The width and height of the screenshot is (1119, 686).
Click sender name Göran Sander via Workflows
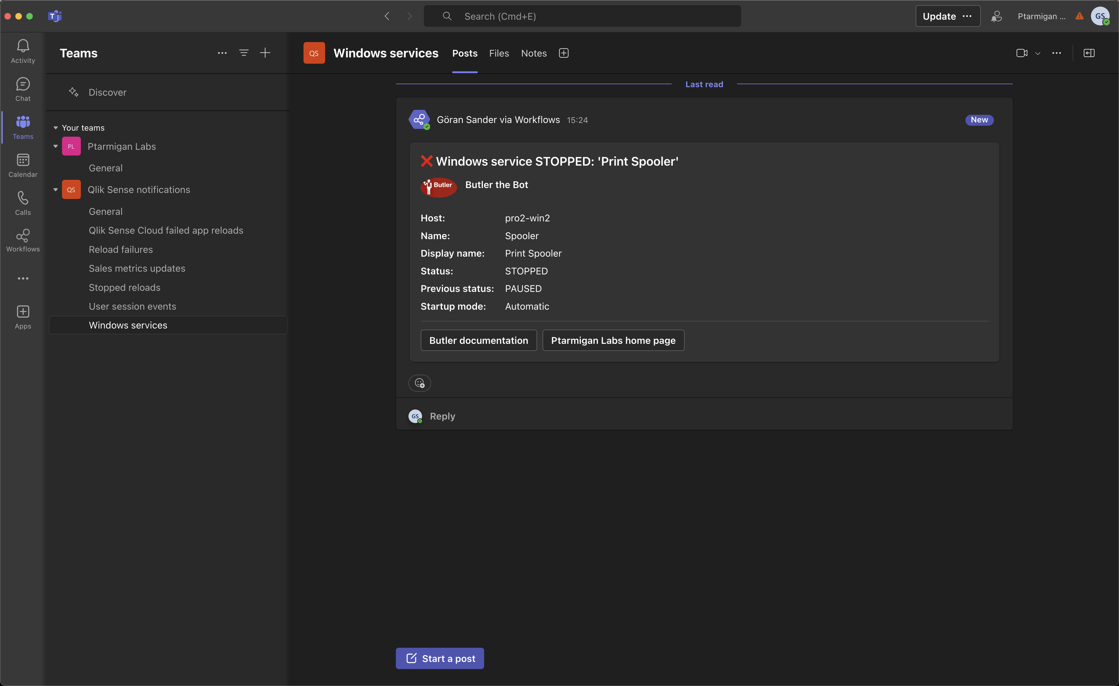click(498, 120)
